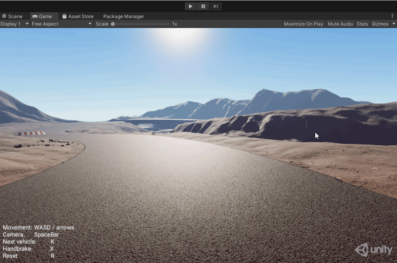This screenshot has height=263, width=397.
Task: Click the Step frame forward button
Action: [x=215, y=6]
